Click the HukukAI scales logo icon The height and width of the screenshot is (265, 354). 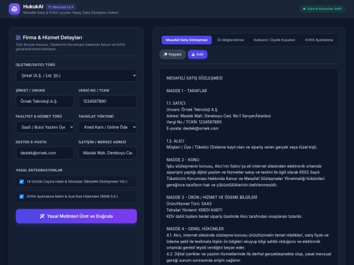tap(14, 9)
